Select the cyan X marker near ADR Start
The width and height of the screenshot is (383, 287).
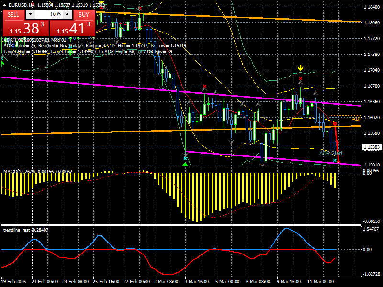click(x=335, y=160)
